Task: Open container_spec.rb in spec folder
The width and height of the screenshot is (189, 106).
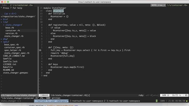Action: click(14, 47)
